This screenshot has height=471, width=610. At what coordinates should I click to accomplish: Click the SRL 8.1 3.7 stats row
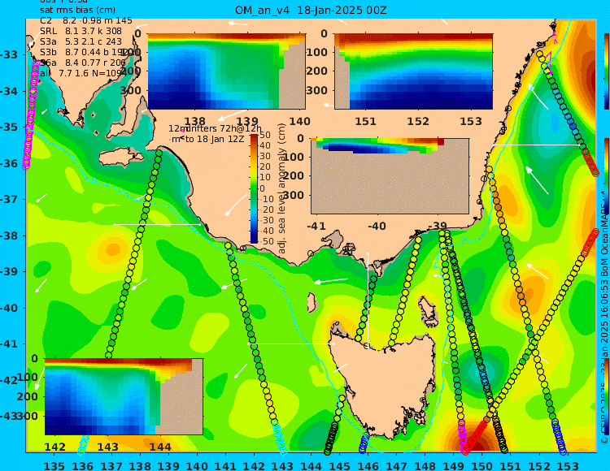point(81,31)
